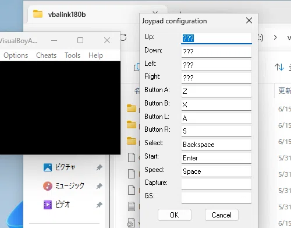This screenshot has width=291, height=228.
Task: Click the ビデオ video icon
Action: pyautogui.click(x=48, y=205)
